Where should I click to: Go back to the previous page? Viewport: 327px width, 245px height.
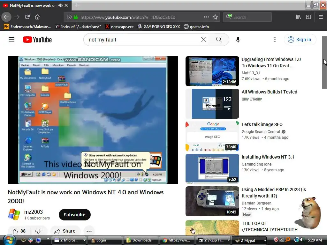click(6, 17)
